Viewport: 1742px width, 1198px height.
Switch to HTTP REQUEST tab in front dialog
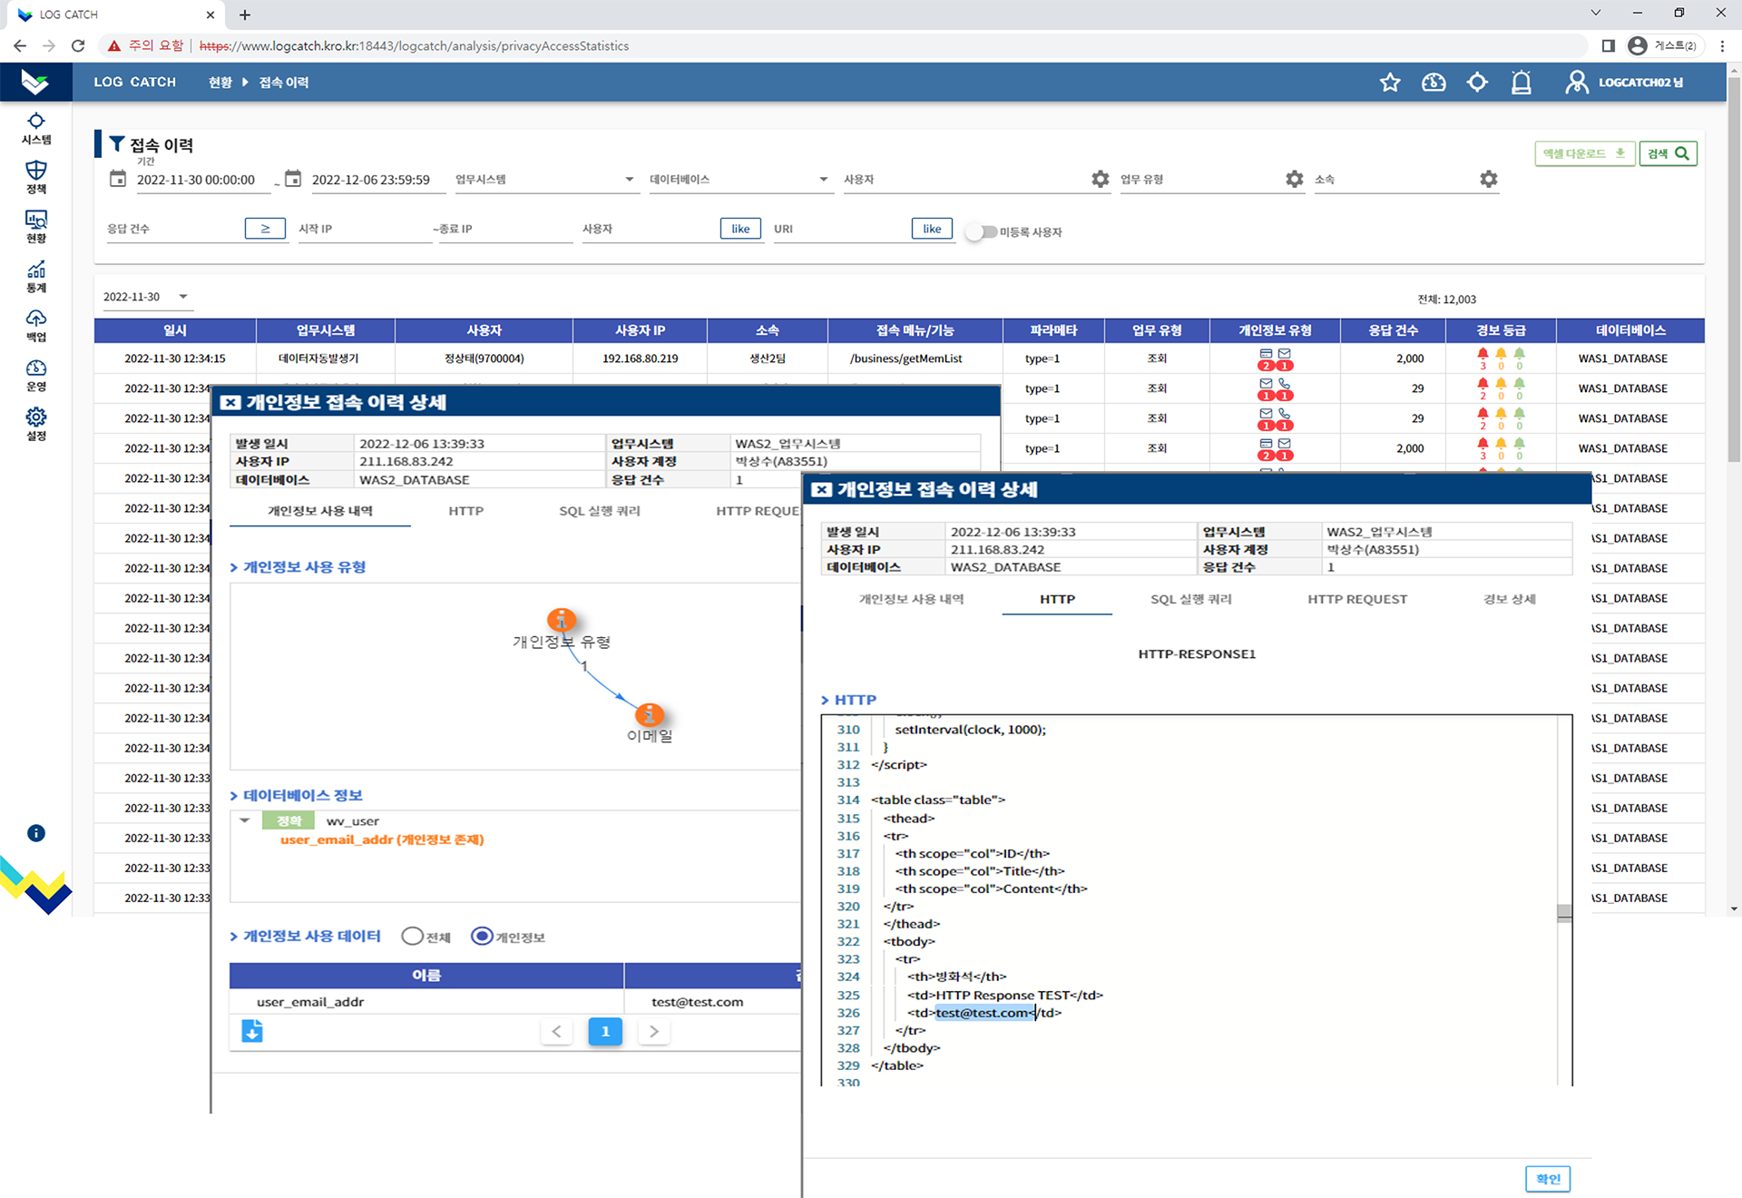pyautogui.click(x=1357, y=599)
